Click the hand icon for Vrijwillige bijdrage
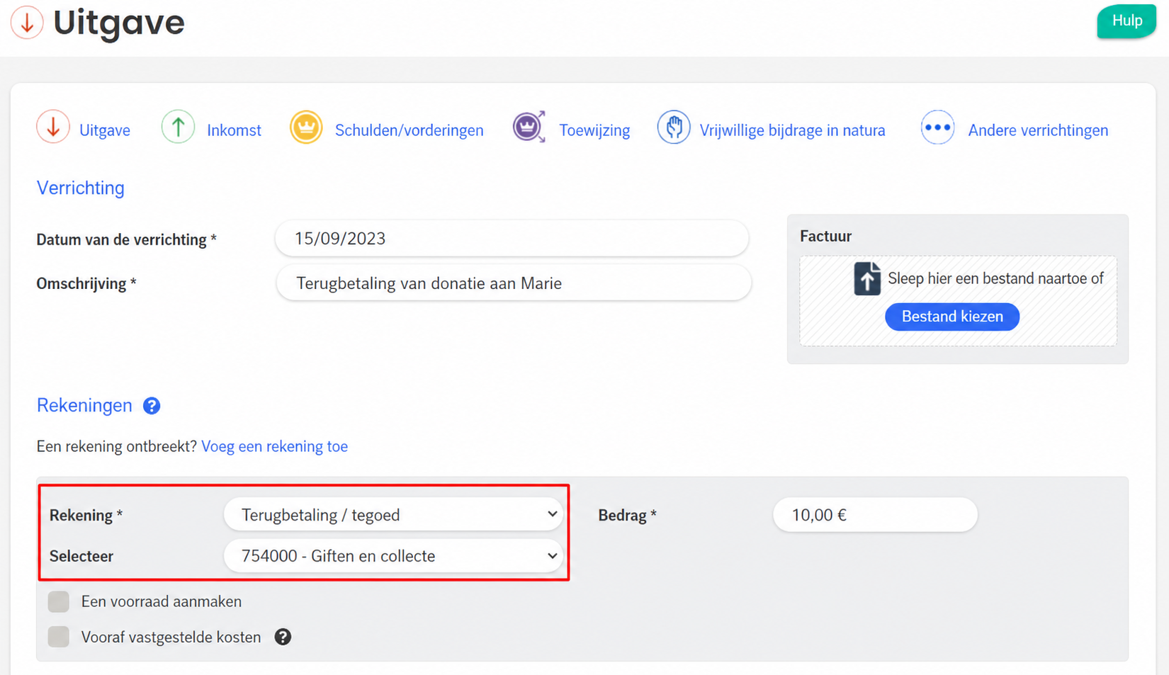 [x=674, y=127]
